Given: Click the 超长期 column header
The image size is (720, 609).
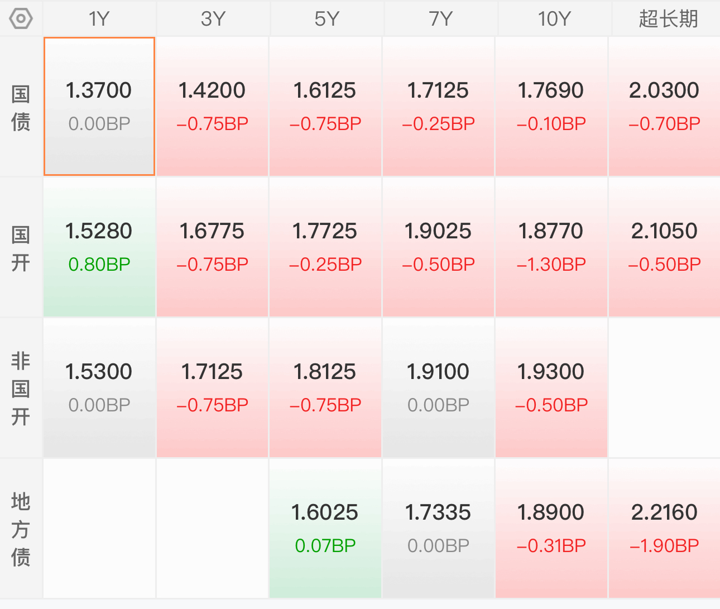Looking at the screenshot, I should [x=668, y=19].
